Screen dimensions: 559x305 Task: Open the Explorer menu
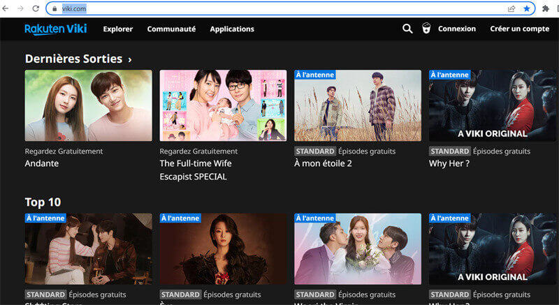pyautogui.click(x=117, y=29)
